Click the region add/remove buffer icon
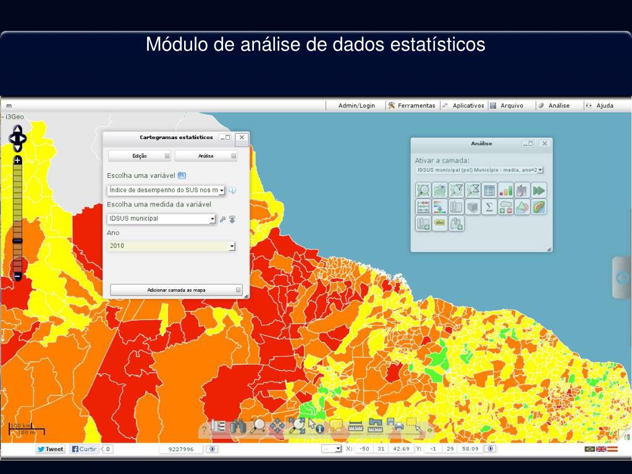The image size is (632, 474). pos(506,207)
